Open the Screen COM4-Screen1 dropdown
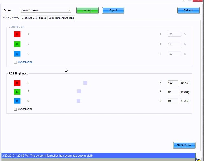Image resolution: width=205 pixels, height=161 pixels. (46, 10)
